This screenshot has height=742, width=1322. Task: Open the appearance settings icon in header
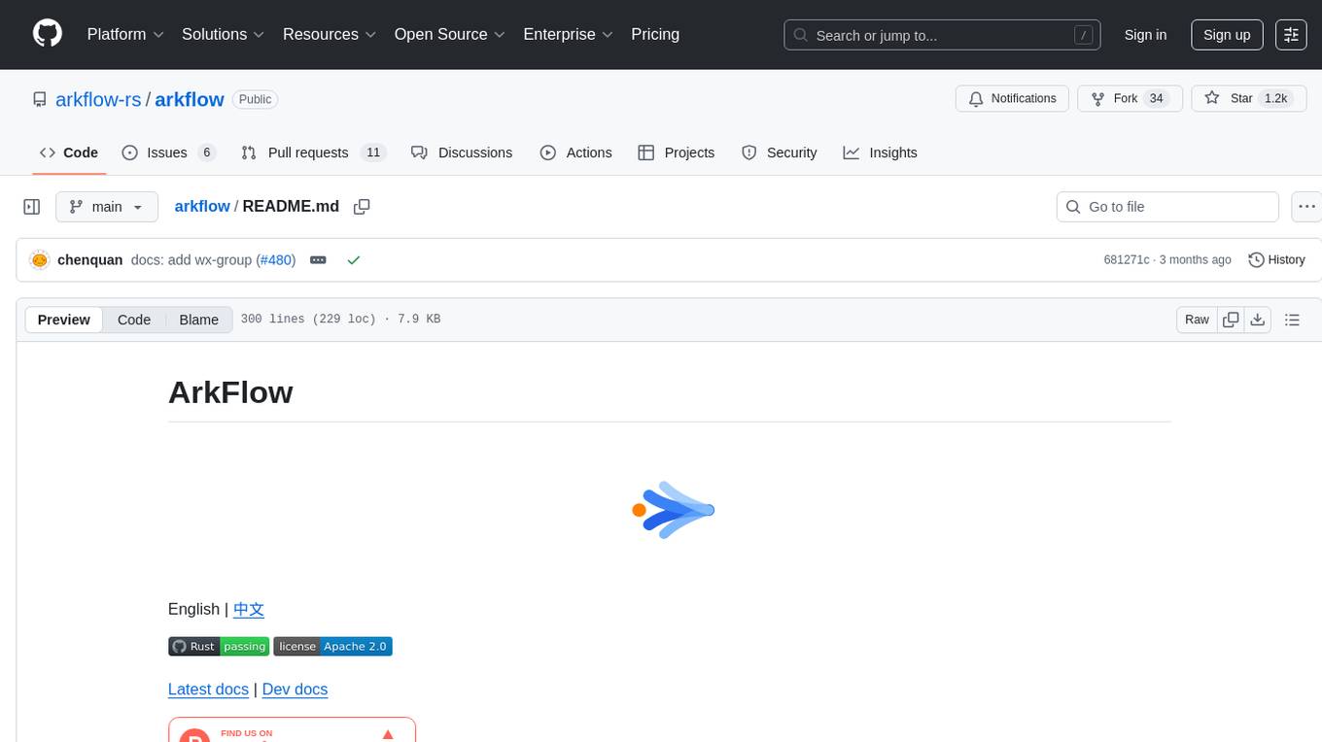point(1291,35)
